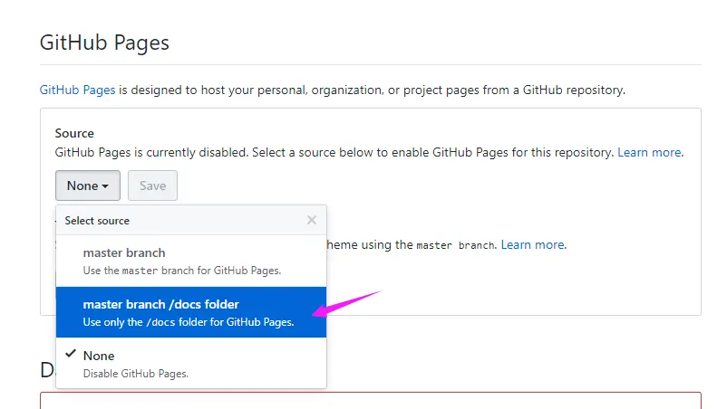
Task: Click the 'Disable GitHub Pages.' description text
Action: point(136,373)
